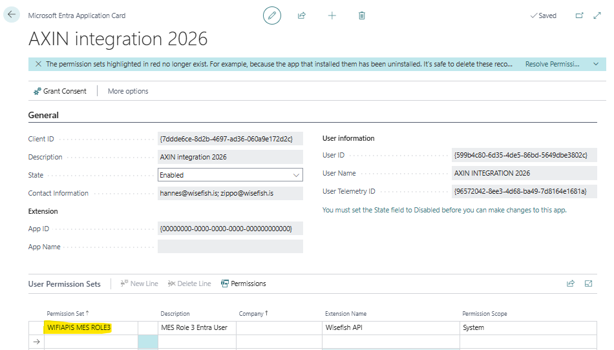This screenshot has width=614, height=350.
Task: Sort by Permission Set column header
Action: click(x=68, y=314)
